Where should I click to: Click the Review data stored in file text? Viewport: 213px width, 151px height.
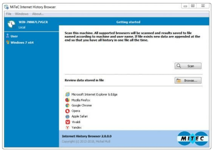point(84,80)
